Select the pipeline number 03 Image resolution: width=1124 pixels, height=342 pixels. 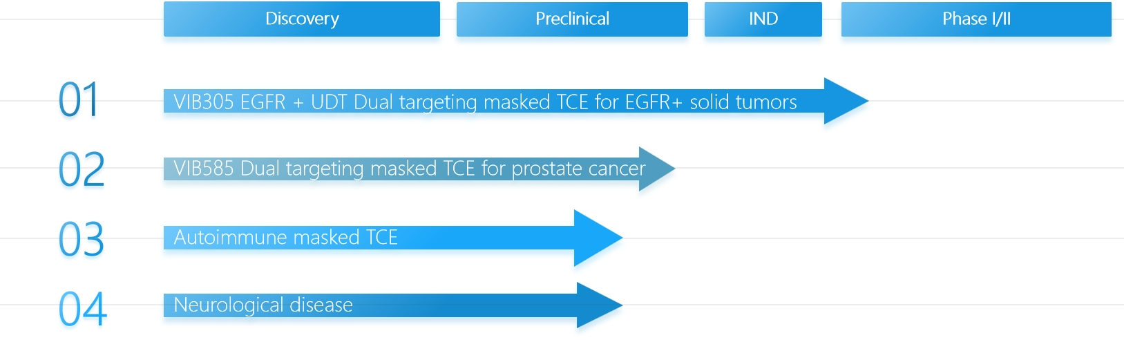82,240
